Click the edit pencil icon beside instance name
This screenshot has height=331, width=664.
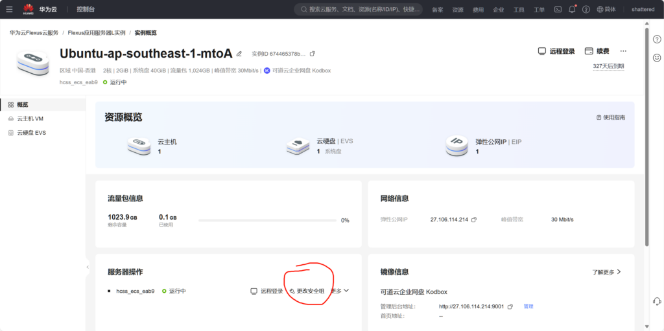(x=239, y=54)
